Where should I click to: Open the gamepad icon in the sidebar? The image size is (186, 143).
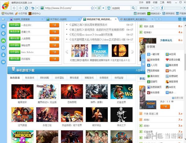point(3,41)
